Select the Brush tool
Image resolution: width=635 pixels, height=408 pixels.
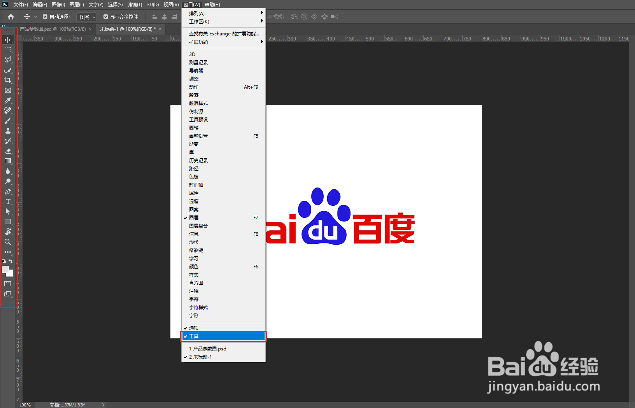pos(8,121)
